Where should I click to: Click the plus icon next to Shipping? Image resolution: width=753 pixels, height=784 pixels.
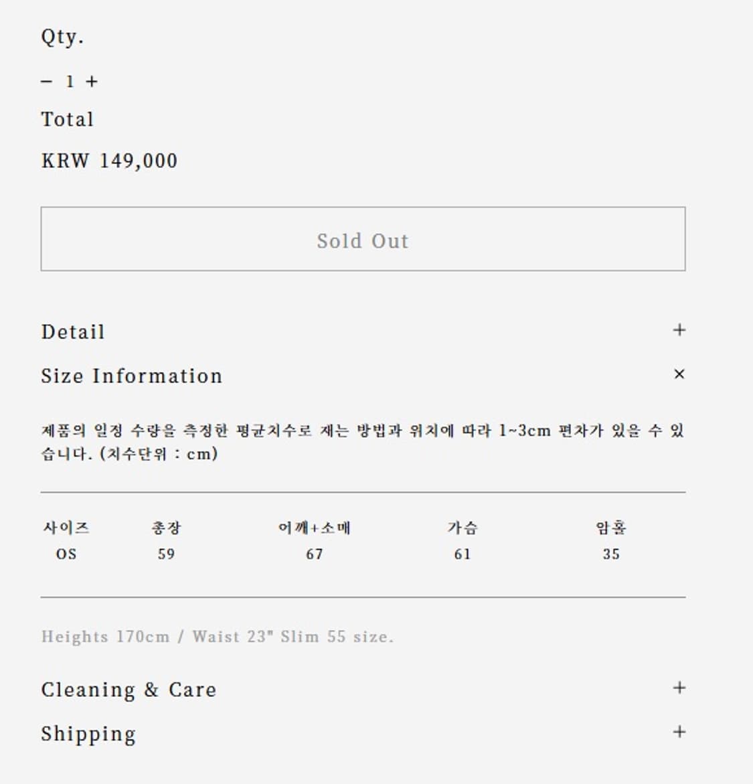click(679, 732)
